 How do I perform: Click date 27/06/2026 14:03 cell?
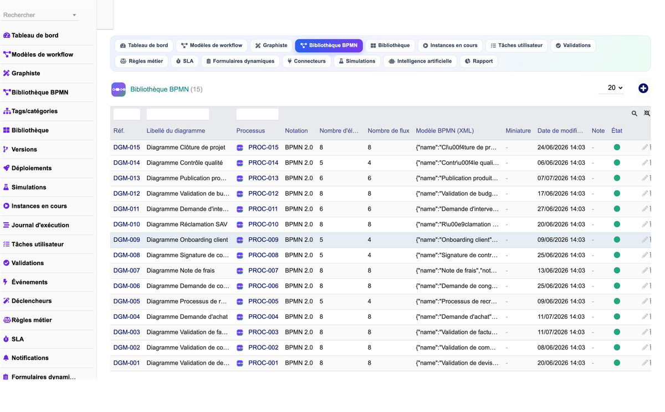[561, 209]
